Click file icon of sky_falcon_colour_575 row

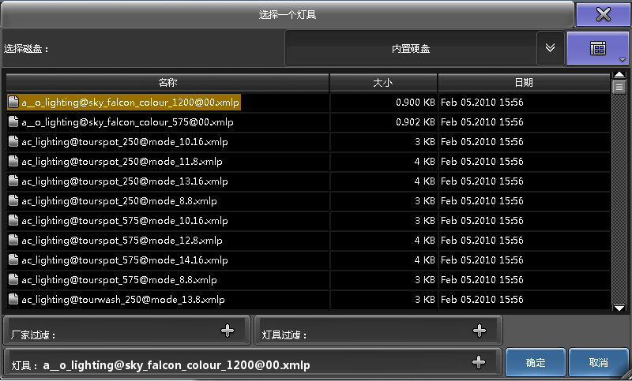pos(13,122)
